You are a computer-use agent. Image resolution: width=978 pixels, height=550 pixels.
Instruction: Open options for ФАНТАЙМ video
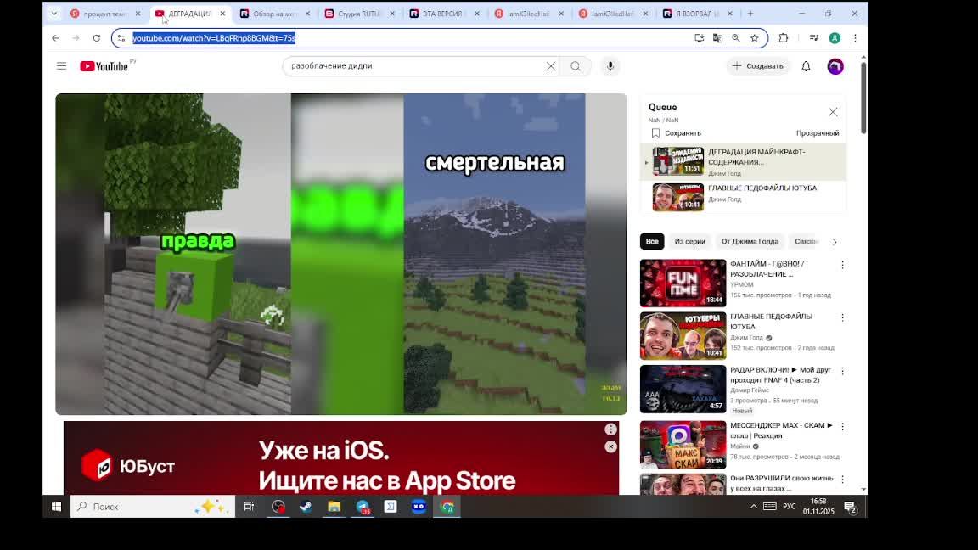[842, 265]
